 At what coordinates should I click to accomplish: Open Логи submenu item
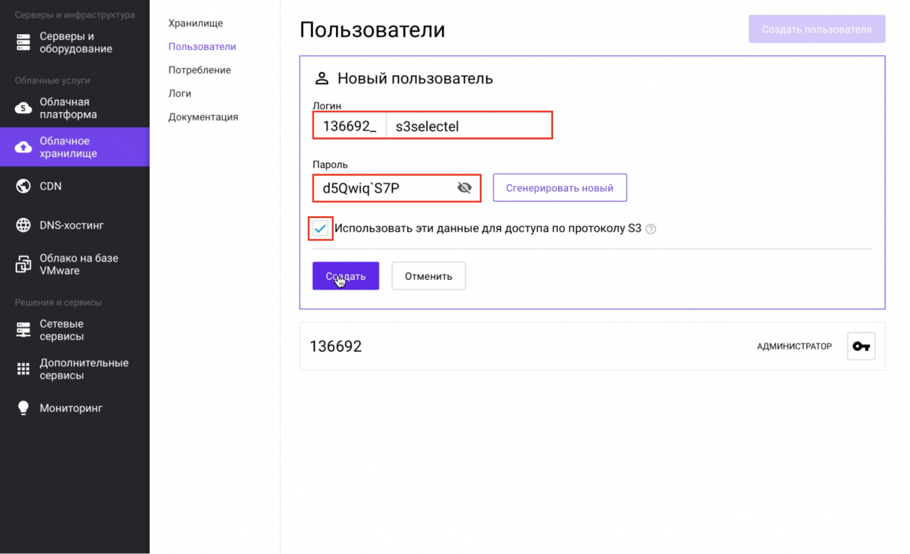[180, 93]
